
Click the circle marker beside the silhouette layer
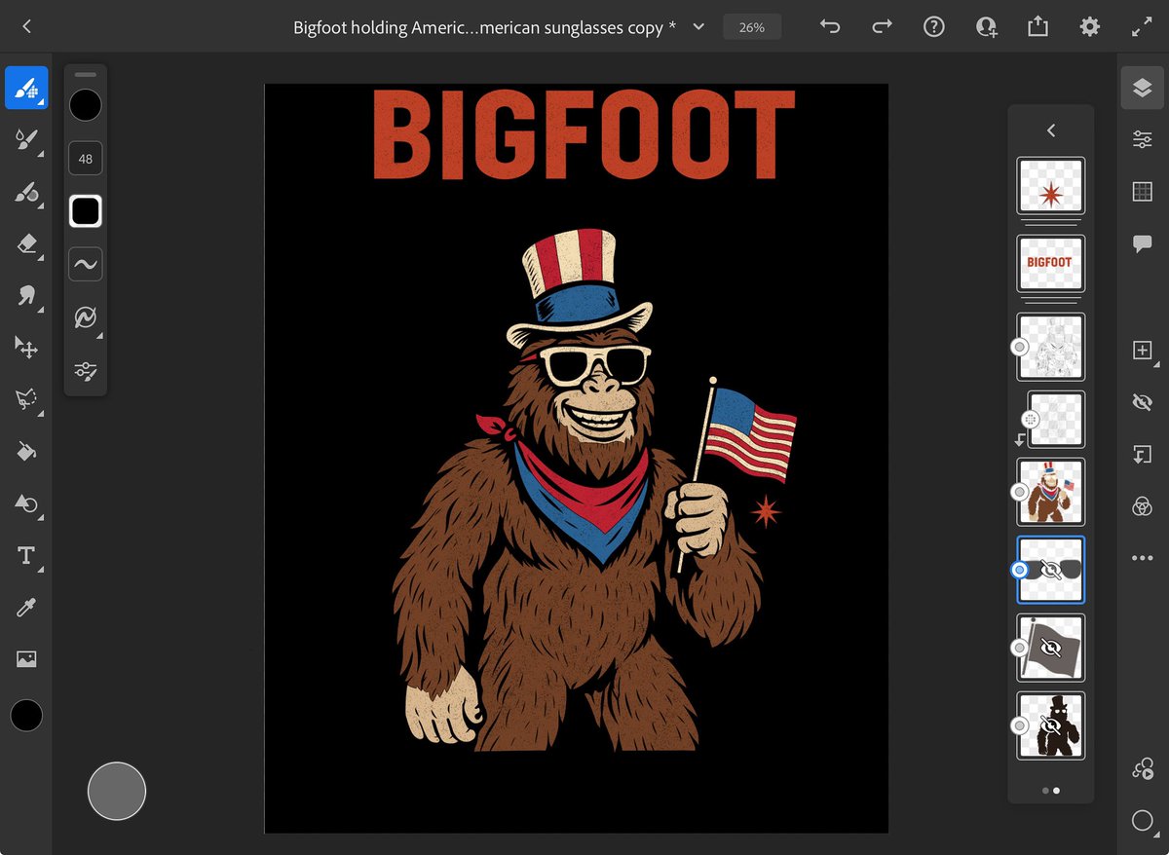1020,725
